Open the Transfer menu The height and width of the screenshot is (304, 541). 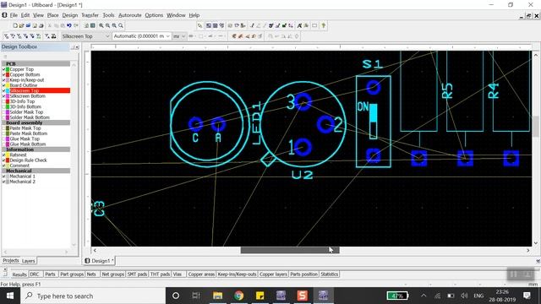(x=90, y=15)
